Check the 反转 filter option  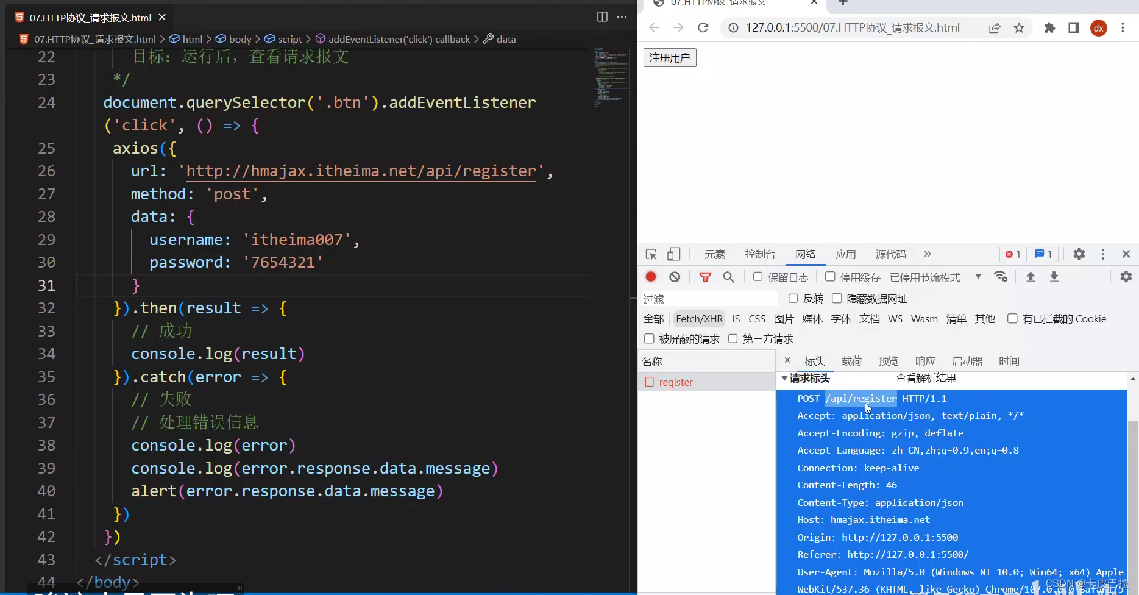pos(793,298)
